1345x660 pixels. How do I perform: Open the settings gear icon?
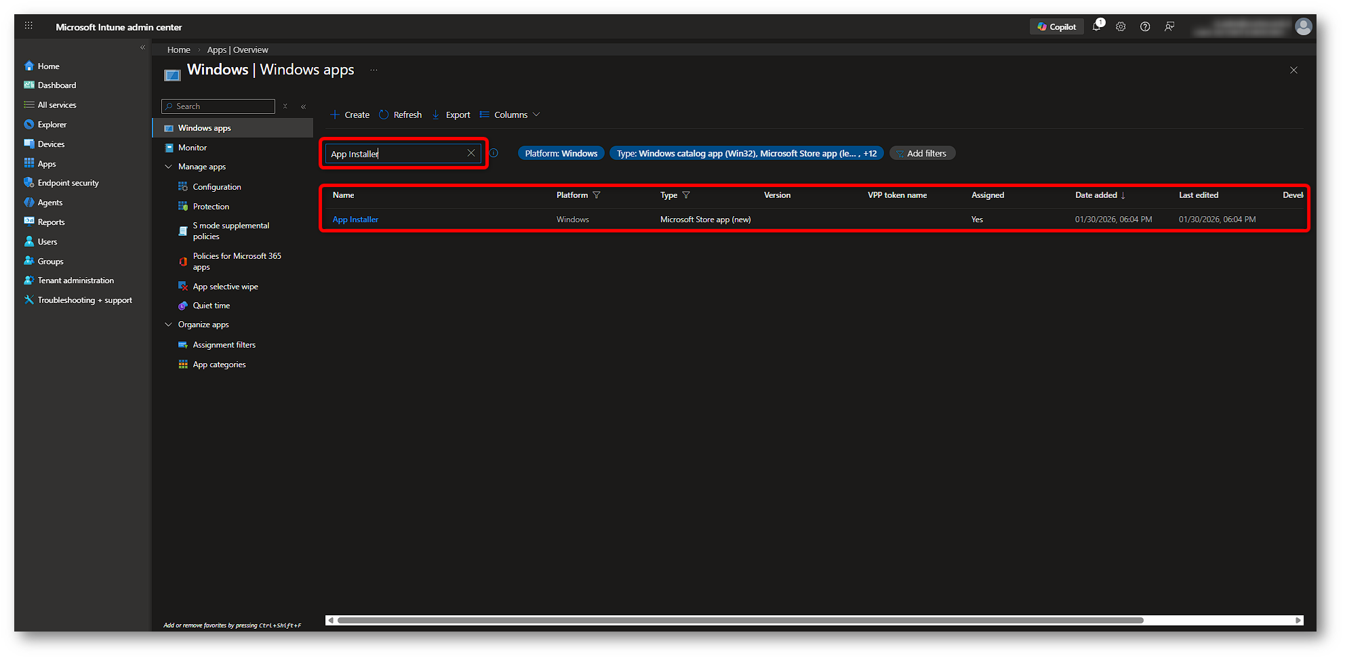point(1121,27)
